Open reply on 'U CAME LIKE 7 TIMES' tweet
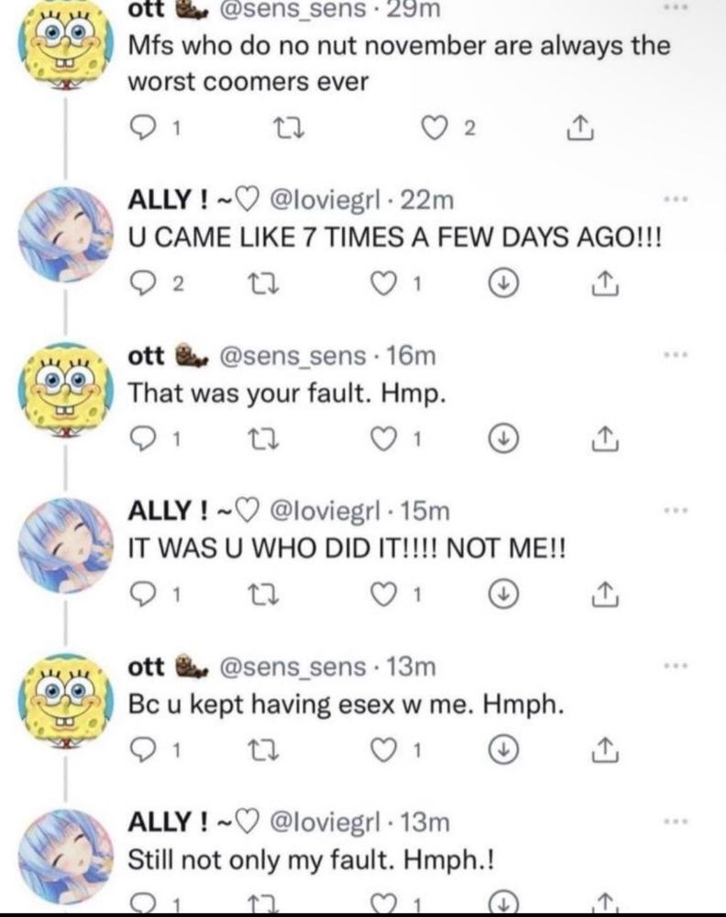This screenshot has width=726, height=917. 141,285
